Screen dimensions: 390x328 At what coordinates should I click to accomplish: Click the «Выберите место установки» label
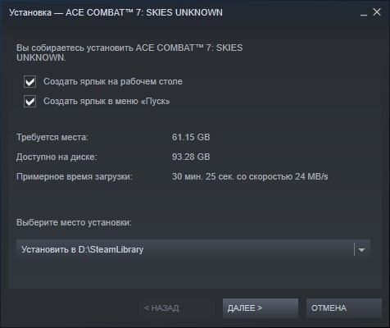pos(74,222)
